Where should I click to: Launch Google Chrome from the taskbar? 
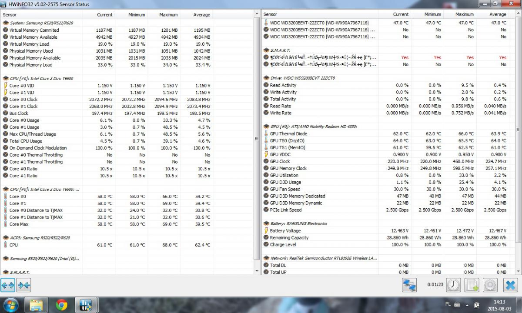click(61, 305)
